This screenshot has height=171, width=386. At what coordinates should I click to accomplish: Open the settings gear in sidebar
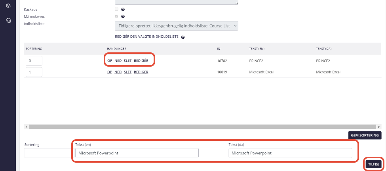click(x=8, y=6)
